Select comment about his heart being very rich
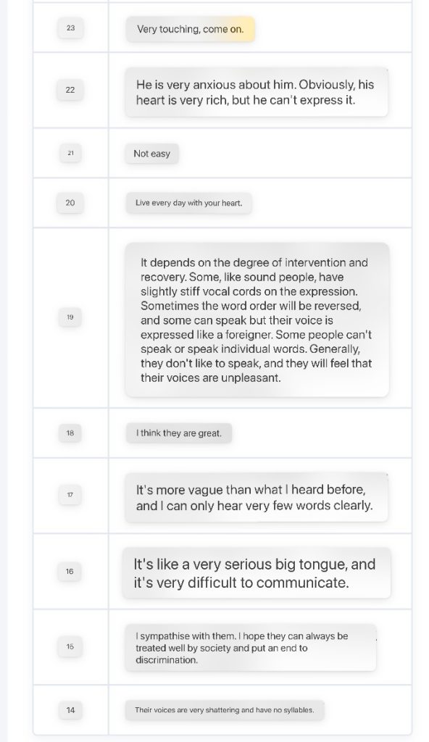This screenshot has height=742, width=429. tap(257, 92)
